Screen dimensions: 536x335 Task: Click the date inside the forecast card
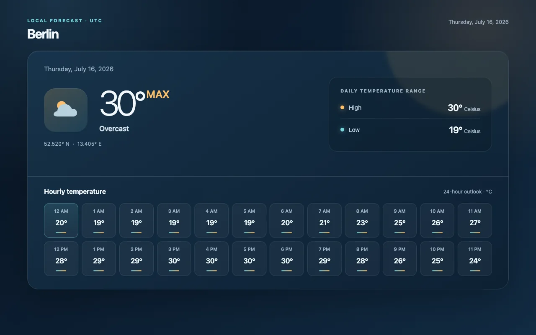click(79, 69)
